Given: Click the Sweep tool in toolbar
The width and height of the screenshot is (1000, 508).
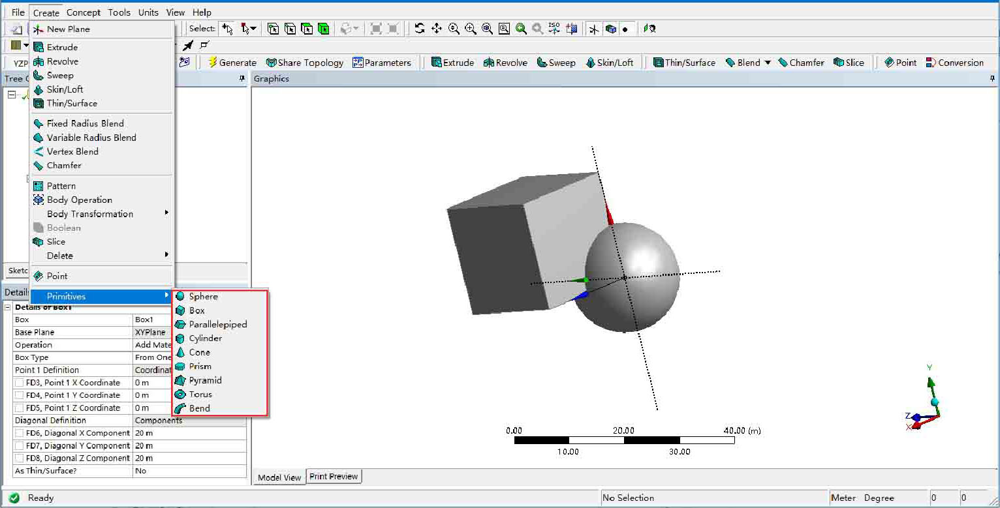Looking at the screenshot, I should click(556, 63).
